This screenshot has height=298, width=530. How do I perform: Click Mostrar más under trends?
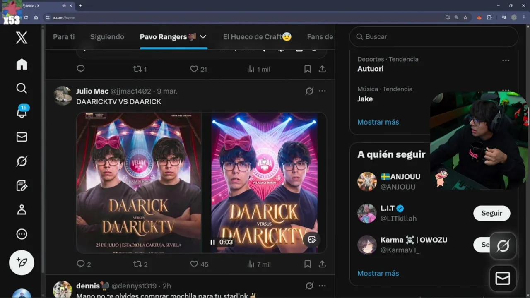click(378, 122)
